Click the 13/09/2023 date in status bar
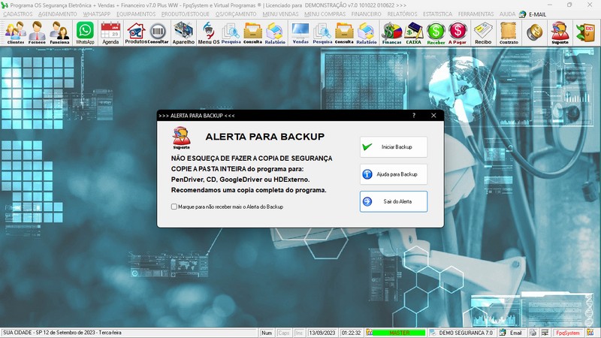Screen dimensions: 601x338 [x=322, y=333]
